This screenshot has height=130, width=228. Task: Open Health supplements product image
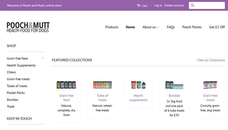[x=138, y=84]
